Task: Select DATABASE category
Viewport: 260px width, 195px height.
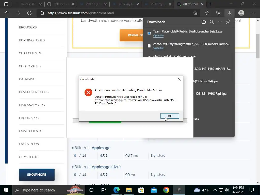Action: pos(27,79)
